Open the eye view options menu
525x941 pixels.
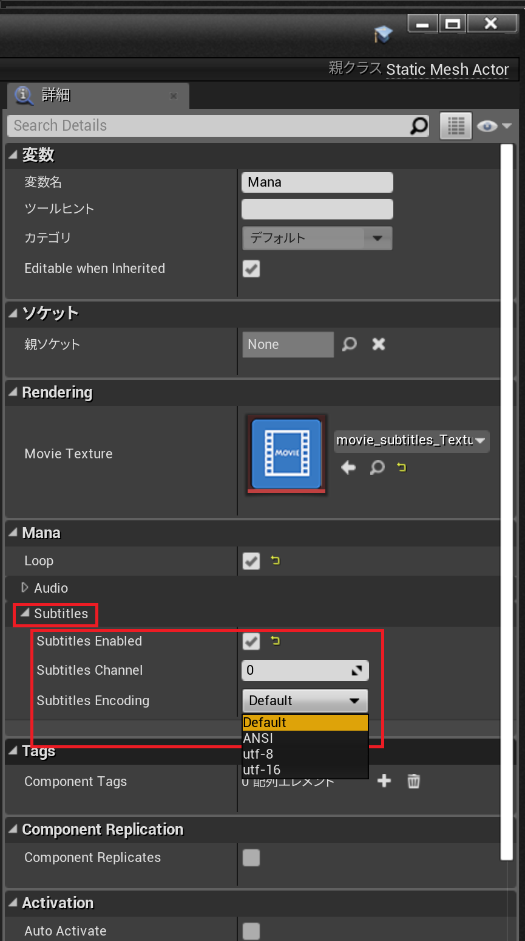tap(494, 126)
